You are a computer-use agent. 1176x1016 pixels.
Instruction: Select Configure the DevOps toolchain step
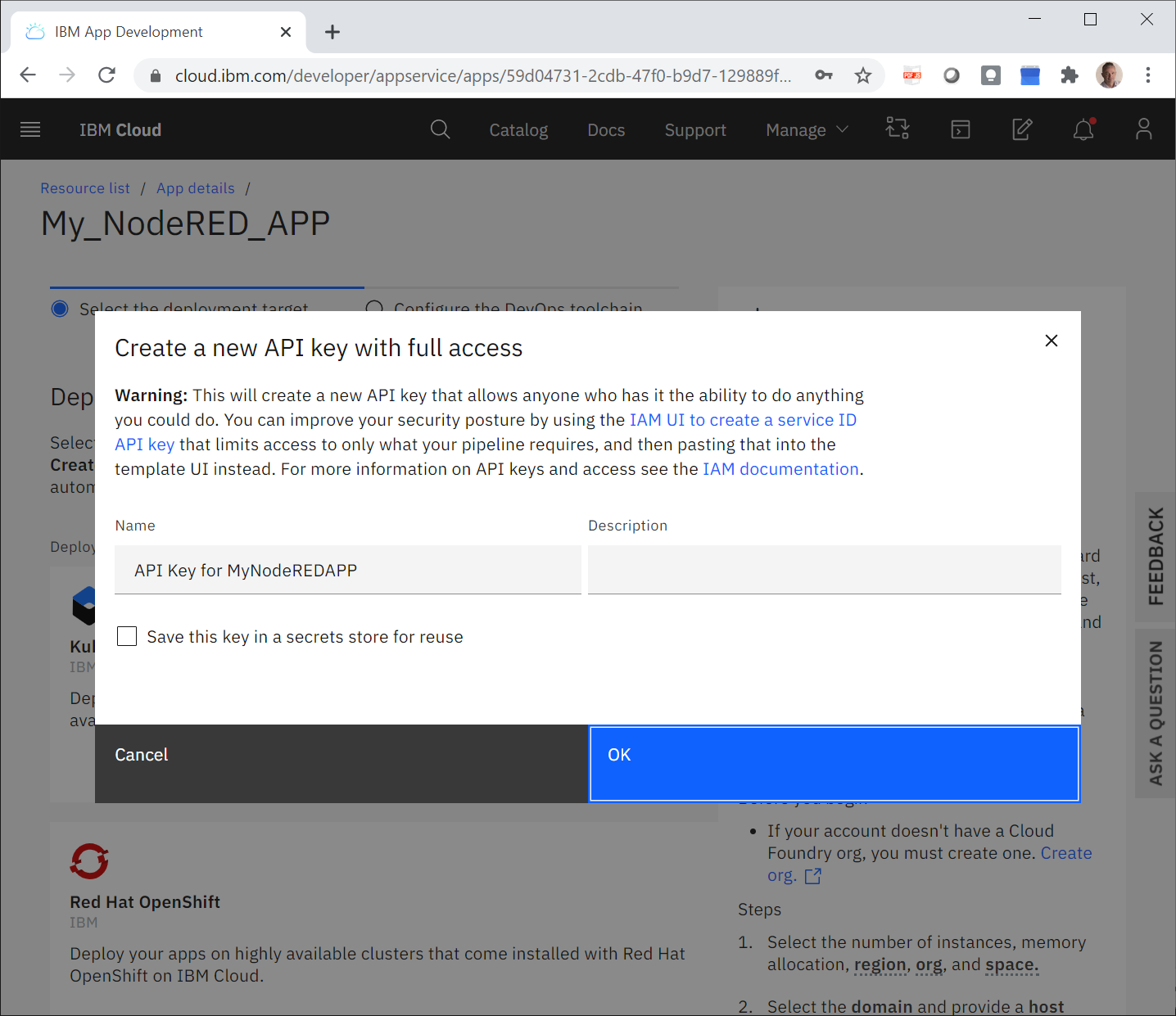pyautogui.click(x=374, y=309)
